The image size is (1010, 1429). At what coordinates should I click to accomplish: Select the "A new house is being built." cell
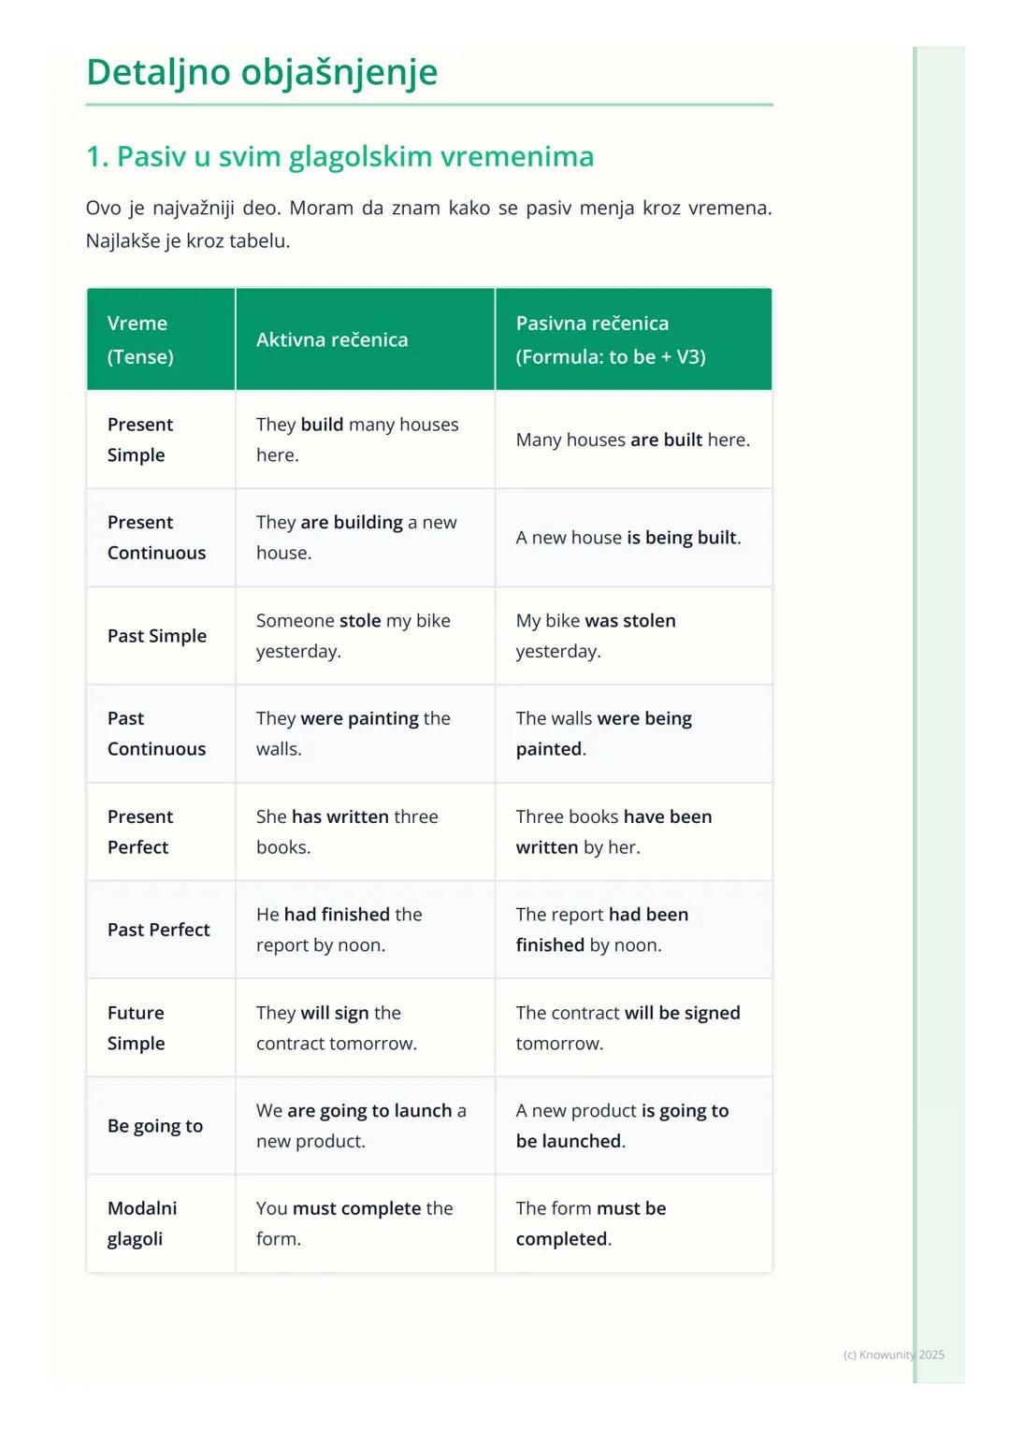(628, 538)
